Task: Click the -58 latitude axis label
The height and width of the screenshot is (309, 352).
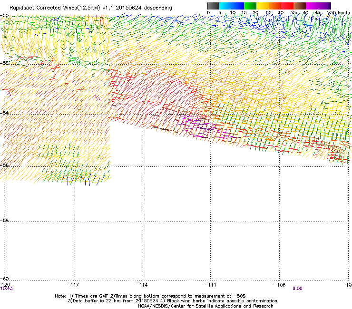Action: (4, 221)
